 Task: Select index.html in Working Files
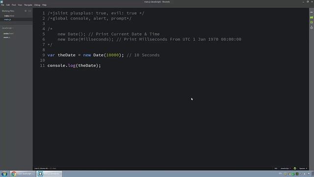(x=9, y=16)
